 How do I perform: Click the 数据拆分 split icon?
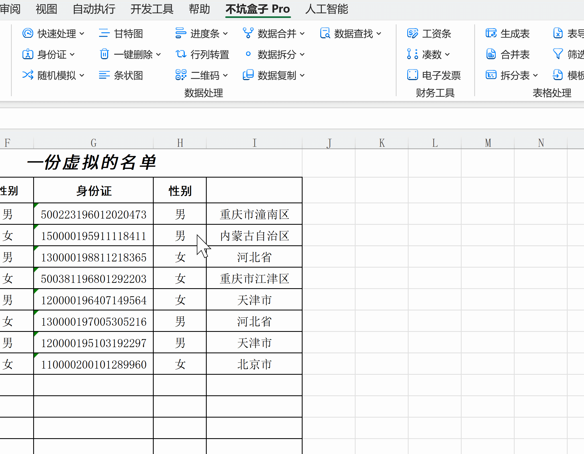248,54
